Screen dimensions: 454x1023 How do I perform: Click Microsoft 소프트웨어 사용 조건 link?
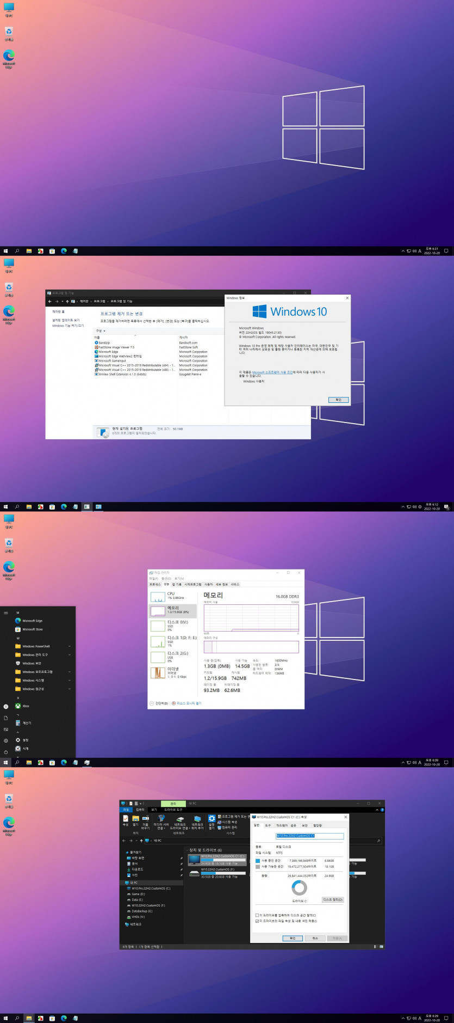(x=272, y=372)
